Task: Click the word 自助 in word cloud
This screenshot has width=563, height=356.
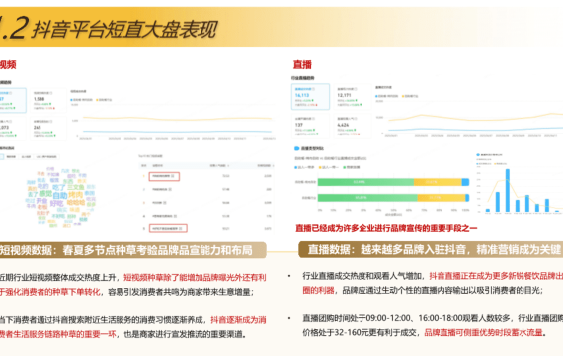Action: (60, 196)
